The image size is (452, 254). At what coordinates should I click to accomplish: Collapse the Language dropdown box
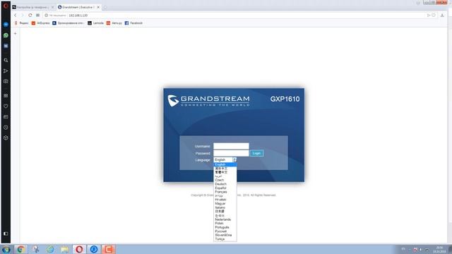point(225,160)
